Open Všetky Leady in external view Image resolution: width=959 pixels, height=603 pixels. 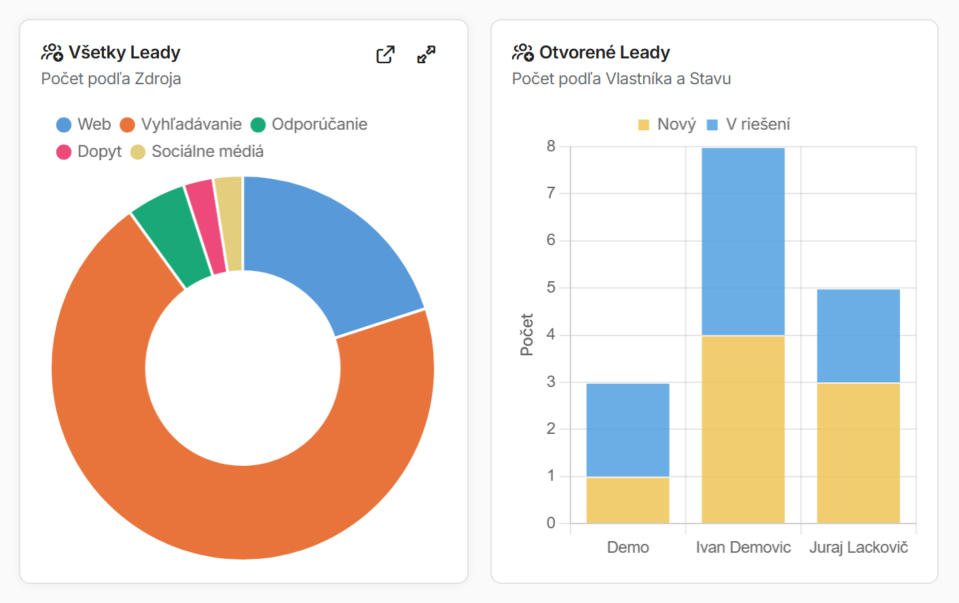(x=385, y=54)
